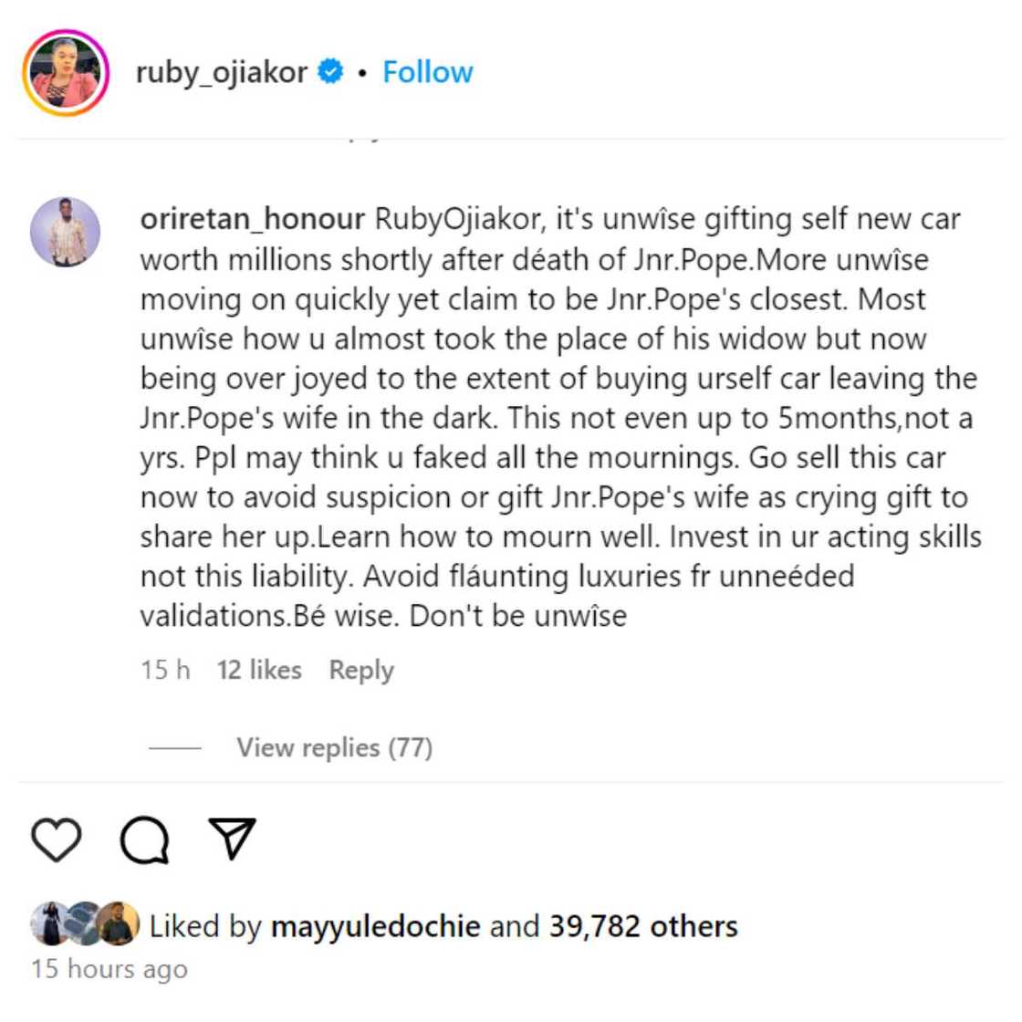Open mayyuledochie's profile from likes
The image size is (1022, 1022).
tap(375, 926)
